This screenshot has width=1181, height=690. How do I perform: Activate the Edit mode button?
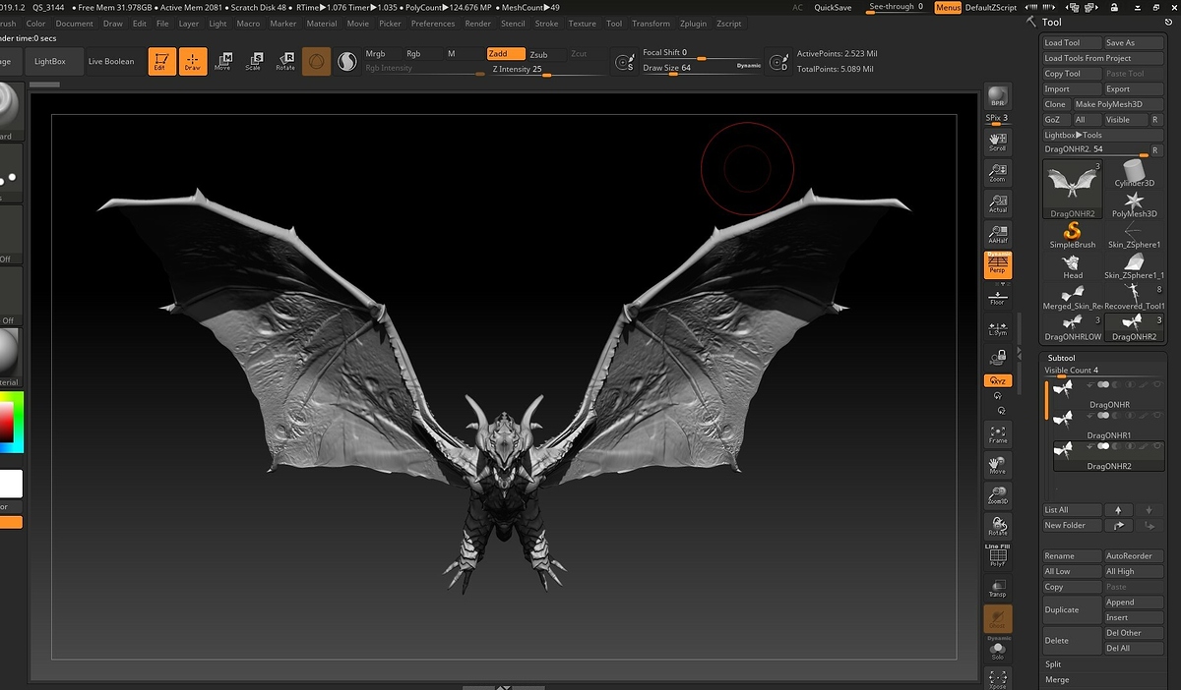pyautogui.click(x=162, y=62)
